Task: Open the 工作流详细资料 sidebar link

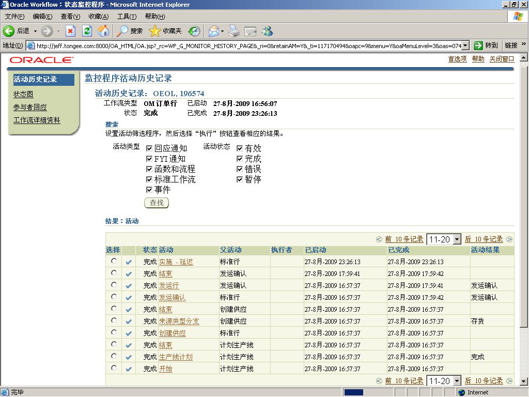Action: coord(37,120)
